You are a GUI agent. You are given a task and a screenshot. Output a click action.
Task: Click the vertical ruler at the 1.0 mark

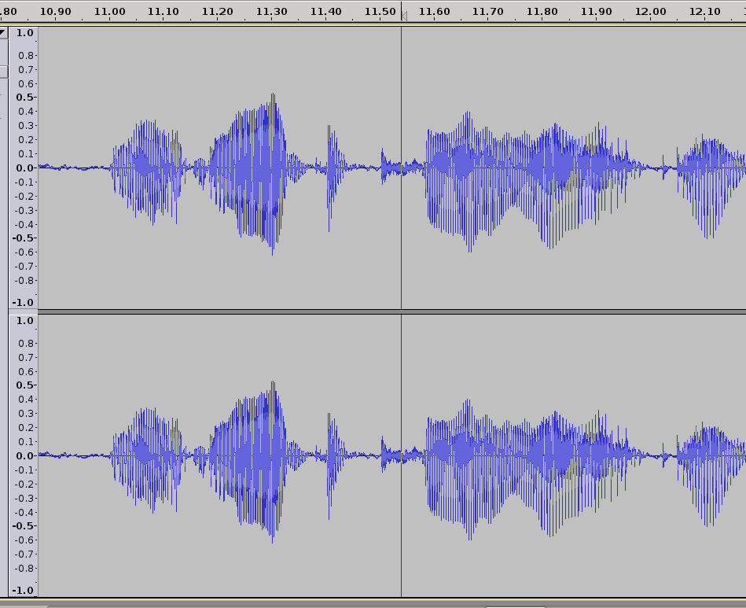[x=25, y=33]
